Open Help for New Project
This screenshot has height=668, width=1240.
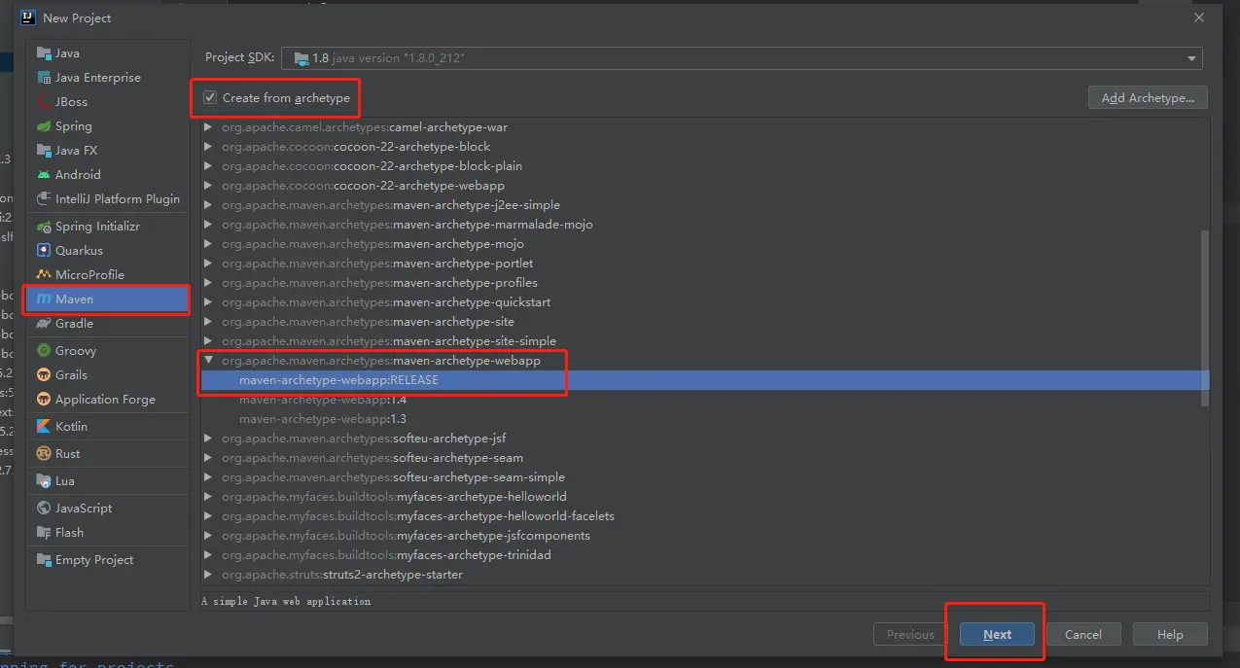coord(1170,634)
